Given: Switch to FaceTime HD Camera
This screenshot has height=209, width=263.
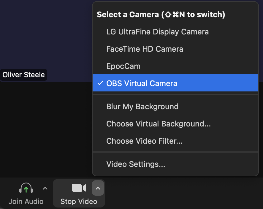Looking at the screenshot, I should click(145, 49).
